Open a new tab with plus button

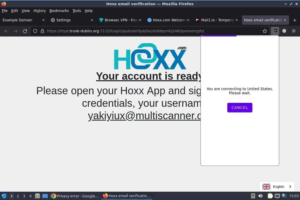[295, 20]
